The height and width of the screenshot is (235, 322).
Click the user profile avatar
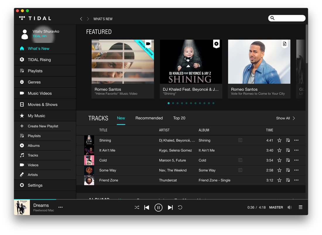[25, 34]
